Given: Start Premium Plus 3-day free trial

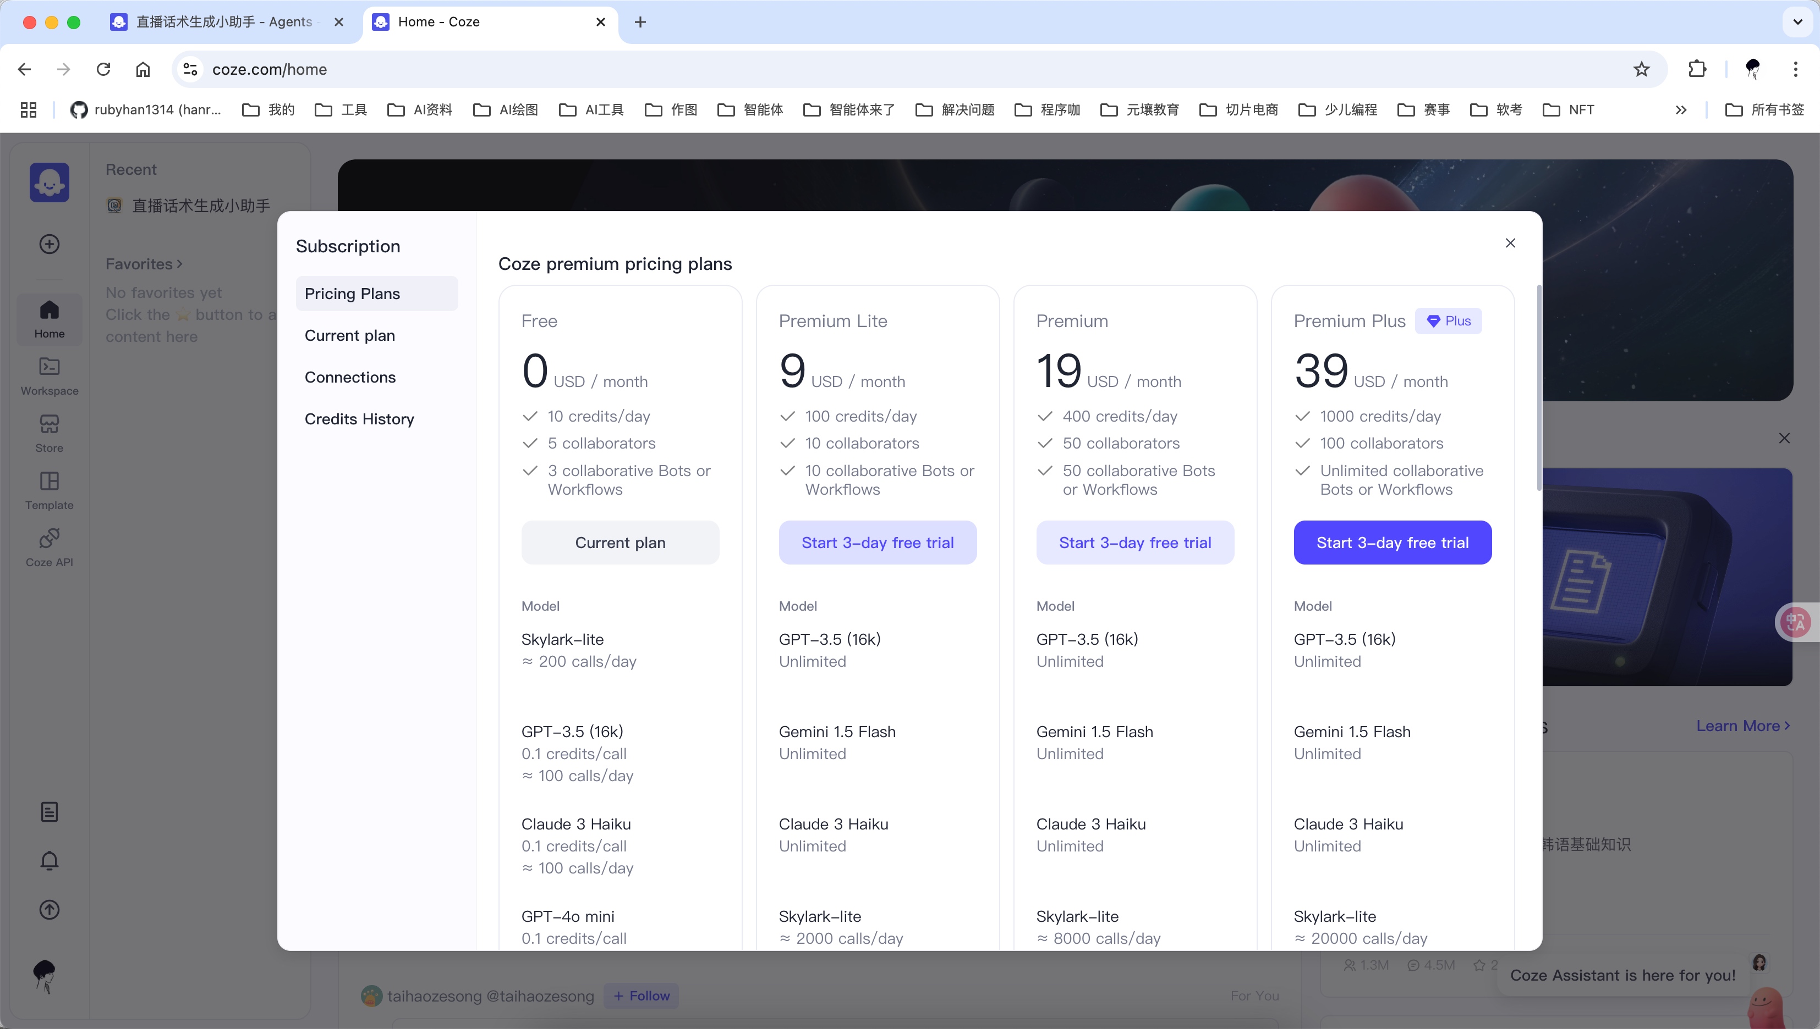Looking at the screenshot, I should [x=1392, y=543].
